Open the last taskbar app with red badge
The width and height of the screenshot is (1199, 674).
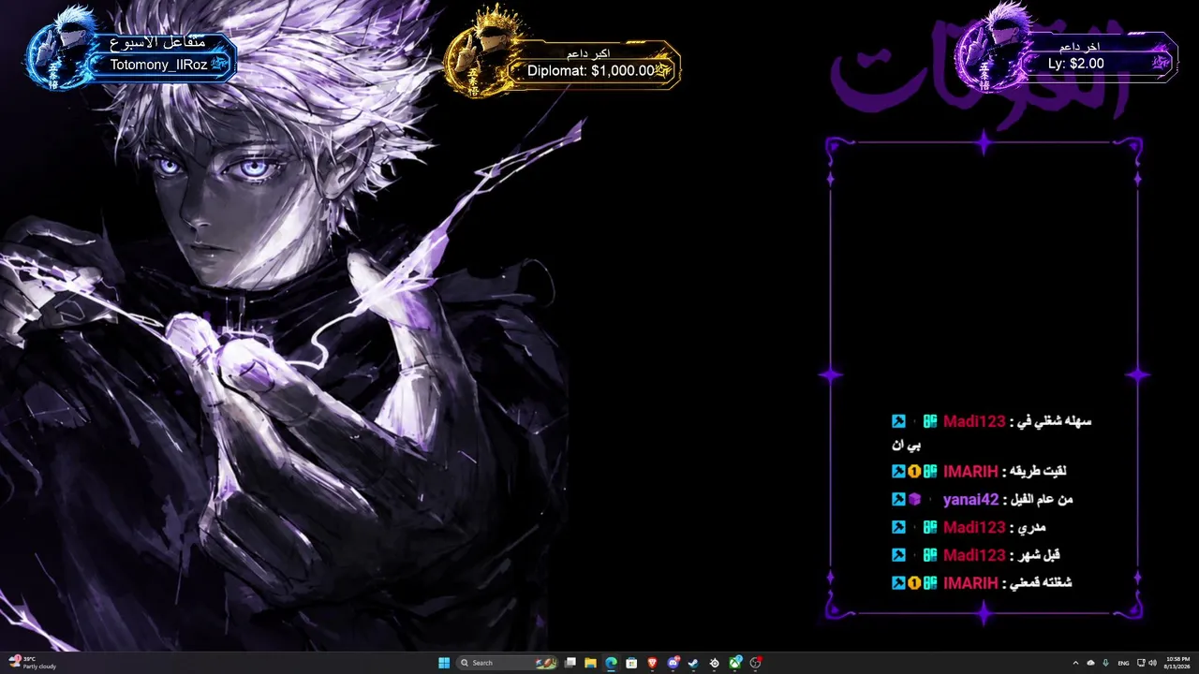coord(756,663)
